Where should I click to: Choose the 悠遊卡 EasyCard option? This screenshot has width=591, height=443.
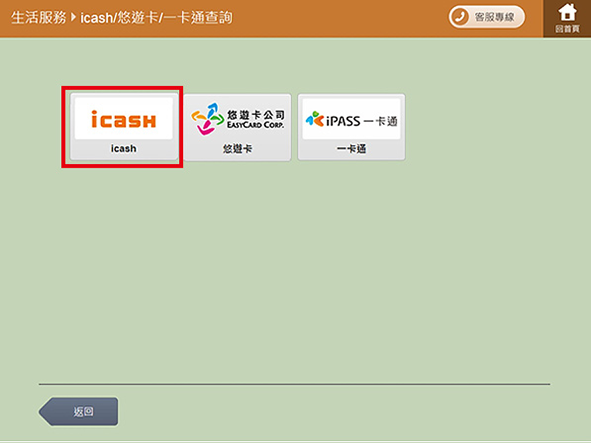tap(237, 127)
